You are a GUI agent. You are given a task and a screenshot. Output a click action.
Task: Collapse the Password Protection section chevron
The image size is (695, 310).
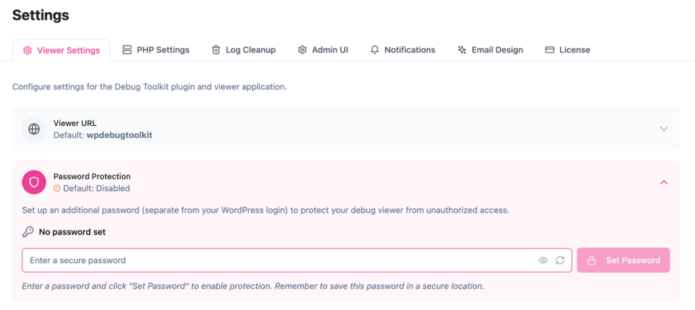click(x=664, y=182)
